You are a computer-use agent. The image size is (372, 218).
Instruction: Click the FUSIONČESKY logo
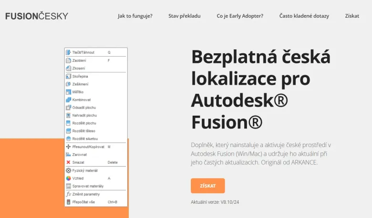(37, 16)
